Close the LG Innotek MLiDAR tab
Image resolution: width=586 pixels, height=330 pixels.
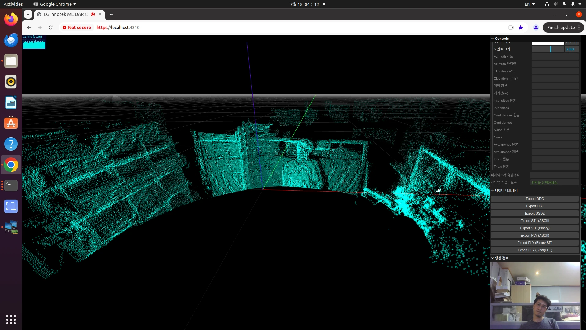tap(100, 14)
